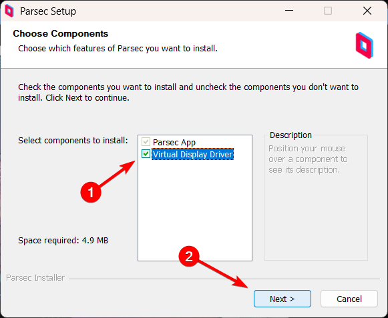This screenshot has width=388, height=318.
Task: Click the large Parsec logo in header
Action: pyautogui.click(x=364, y=45)
